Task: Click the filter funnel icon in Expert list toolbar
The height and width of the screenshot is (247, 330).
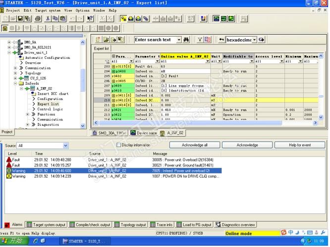Action: (x=200, y=40)
